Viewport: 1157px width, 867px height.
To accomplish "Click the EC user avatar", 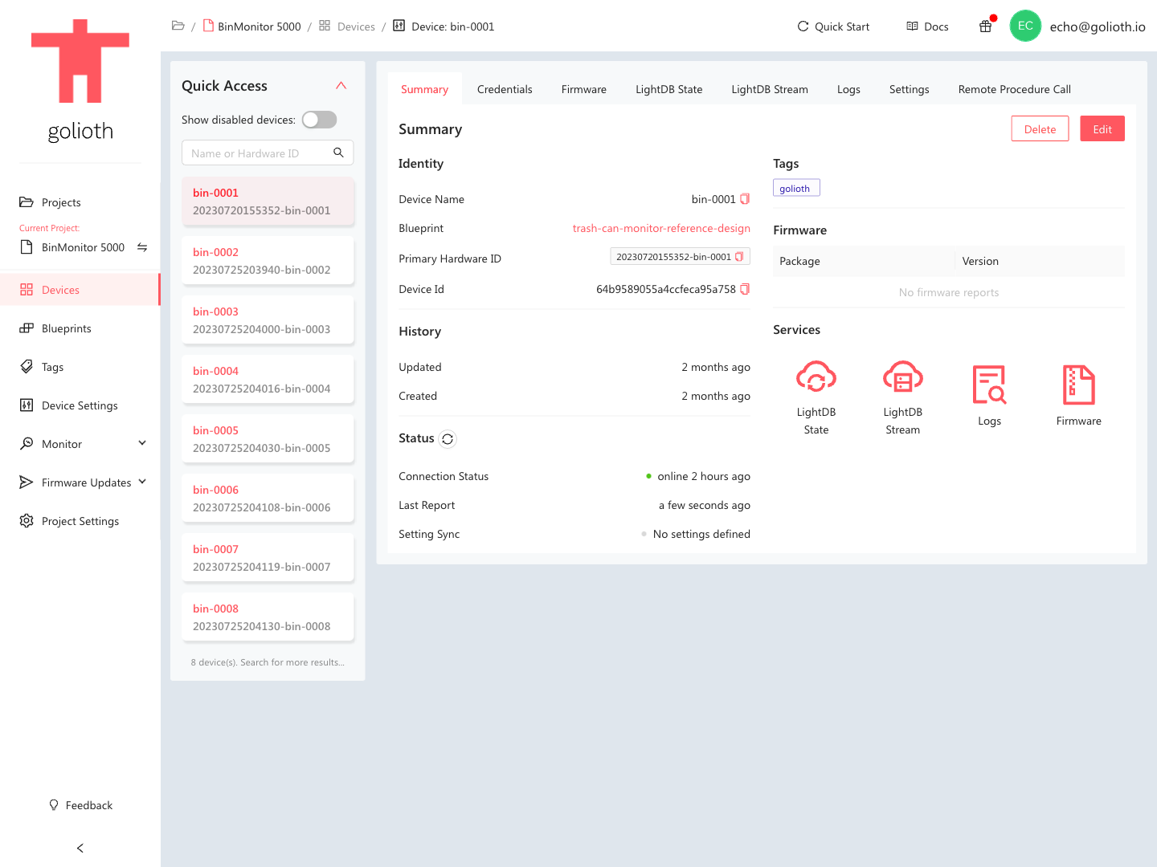I will pyautogui.click(x=1025, y=26).
